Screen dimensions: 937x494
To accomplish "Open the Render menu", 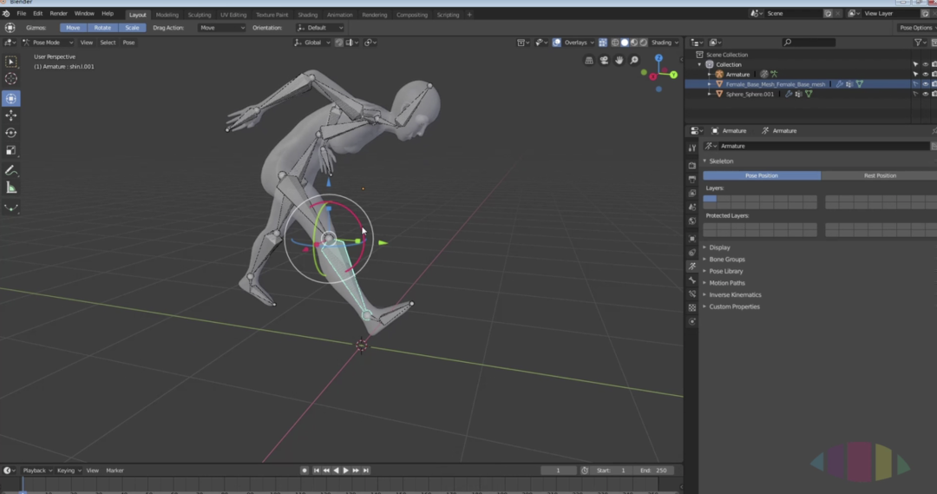I will pyautogui.click(x=58, y=14).
